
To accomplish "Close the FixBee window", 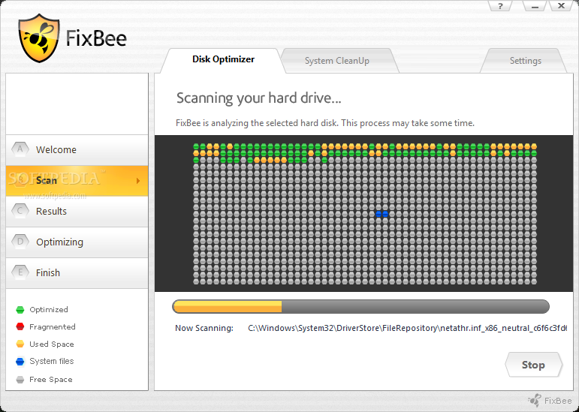I will [561, 6].
